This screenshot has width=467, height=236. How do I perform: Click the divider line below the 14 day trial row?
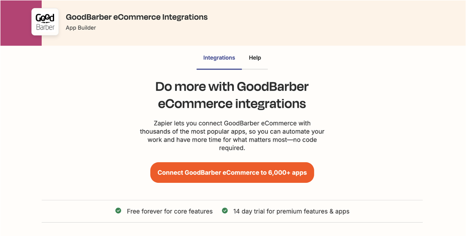click(x=232, y=222)
